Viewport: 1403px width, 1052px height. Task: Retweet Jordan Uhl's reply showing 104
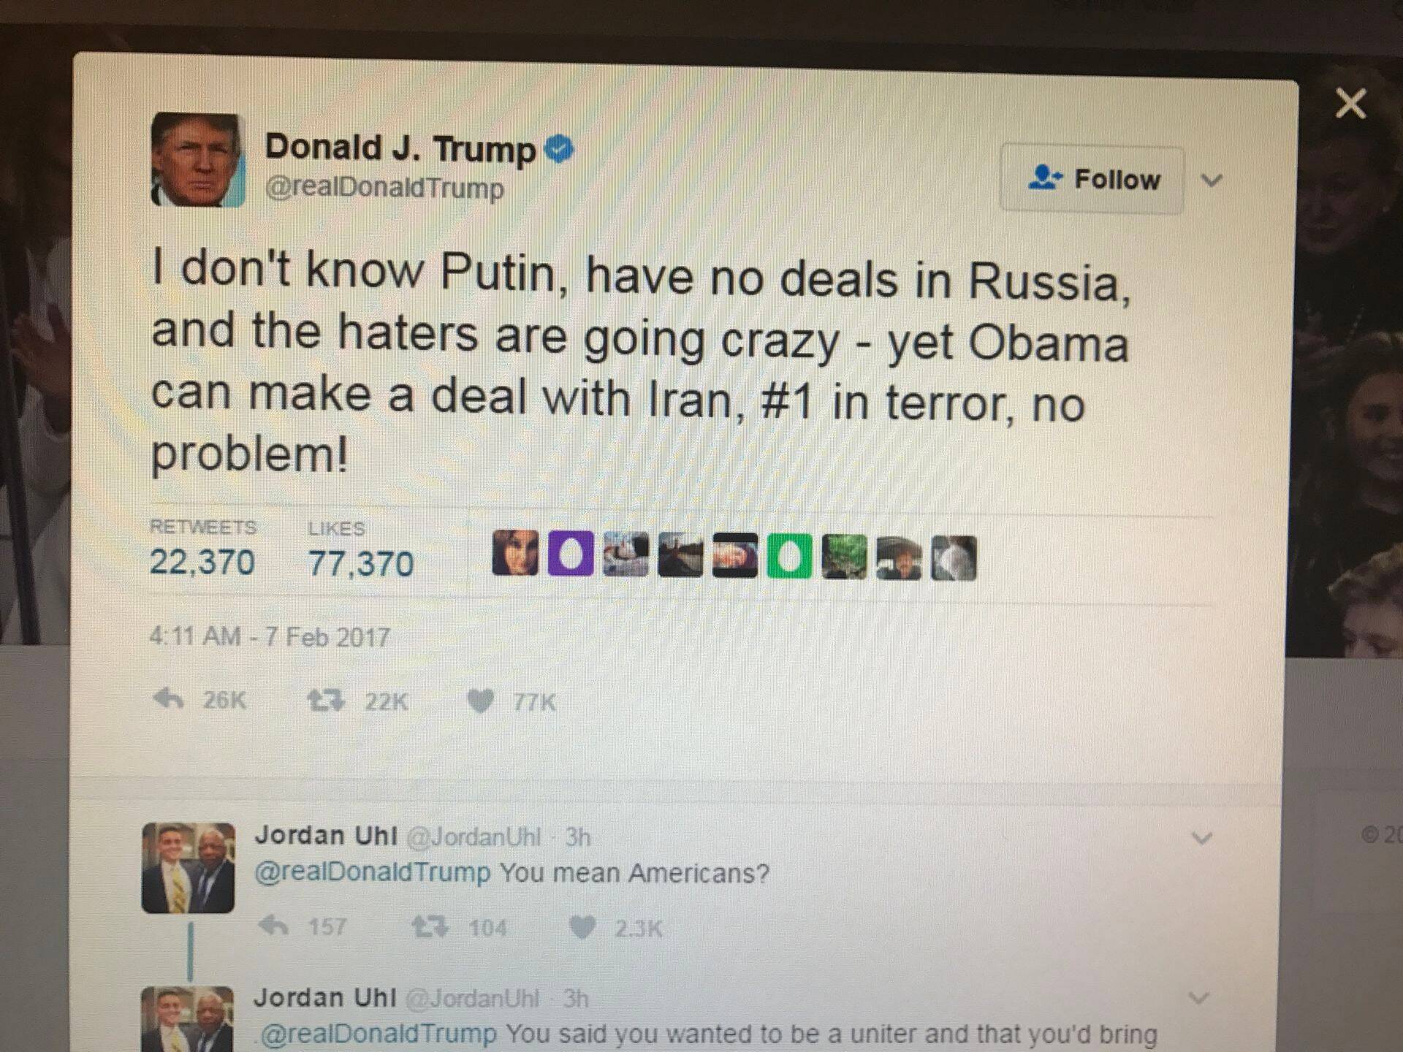pyautogui.click(x=429, y=928)
